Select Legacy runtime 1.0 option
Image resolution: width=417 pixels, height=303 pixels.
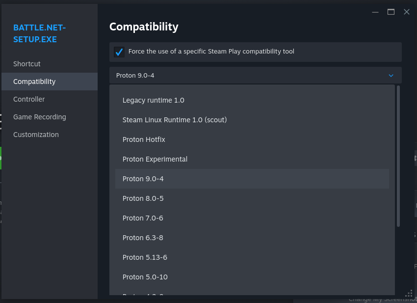(x=154, y=100)
